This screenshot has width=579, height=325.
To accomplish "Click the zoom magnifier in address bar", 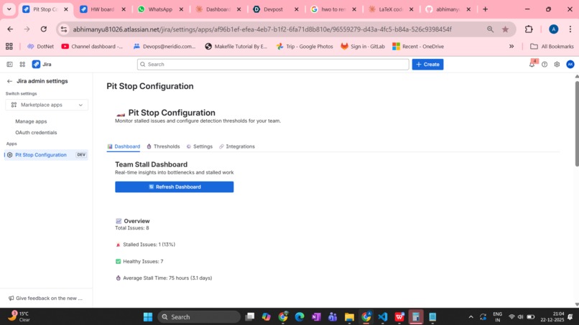I will click(x=490, y=29).
